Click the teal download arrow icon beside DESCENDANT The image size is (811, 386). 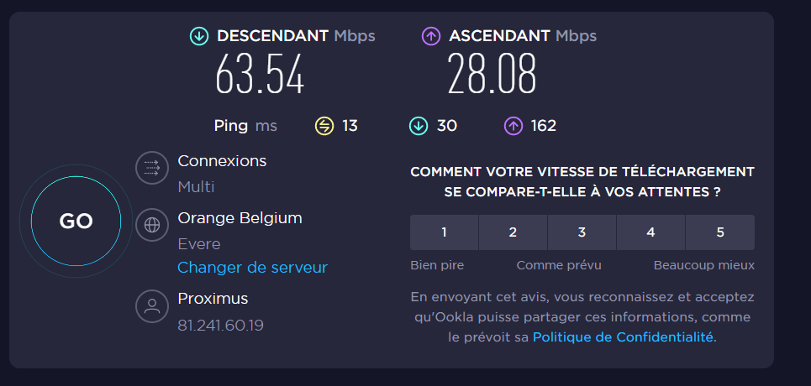[199, 36]
